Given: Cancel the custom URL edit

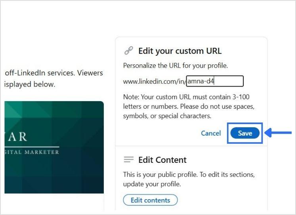Looking at the screenshot, I should coord(211,133).
